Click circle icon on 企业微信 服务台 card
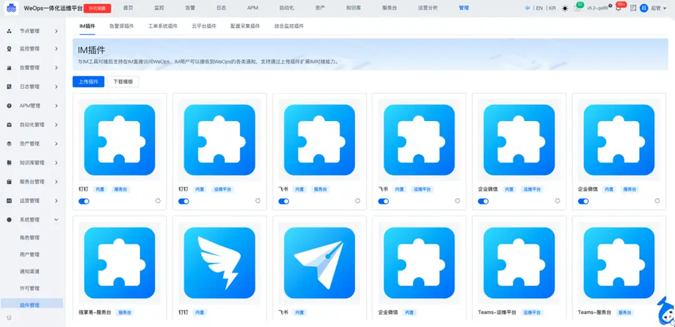Image resolution: width=675 pixels, height=327 pixels. click(657, 201)
